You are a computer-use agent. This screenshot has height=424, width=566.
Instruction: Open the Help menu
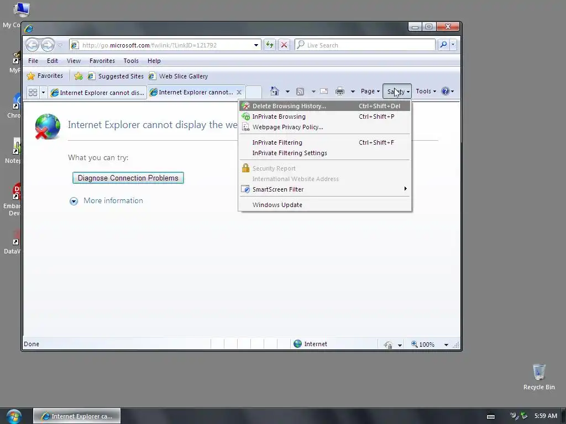[x=154, y=61]
